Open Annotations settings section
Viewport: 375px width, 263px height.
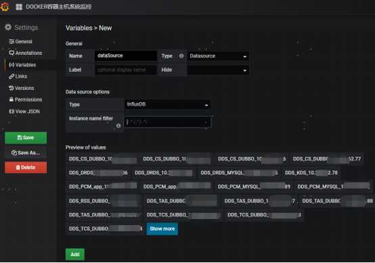pyautogui.click(x=25, y=53)
